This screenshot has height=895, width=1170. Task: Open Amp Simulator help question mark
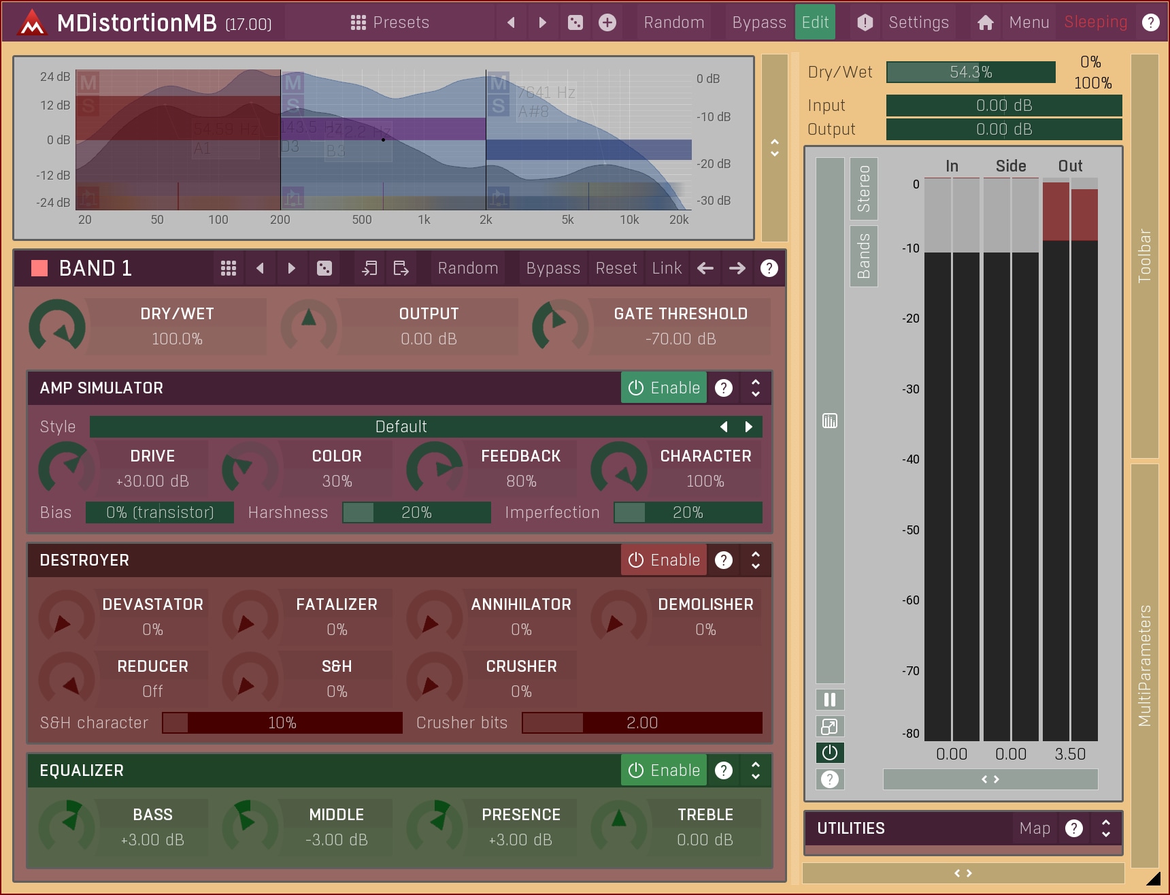coord(724,388)
